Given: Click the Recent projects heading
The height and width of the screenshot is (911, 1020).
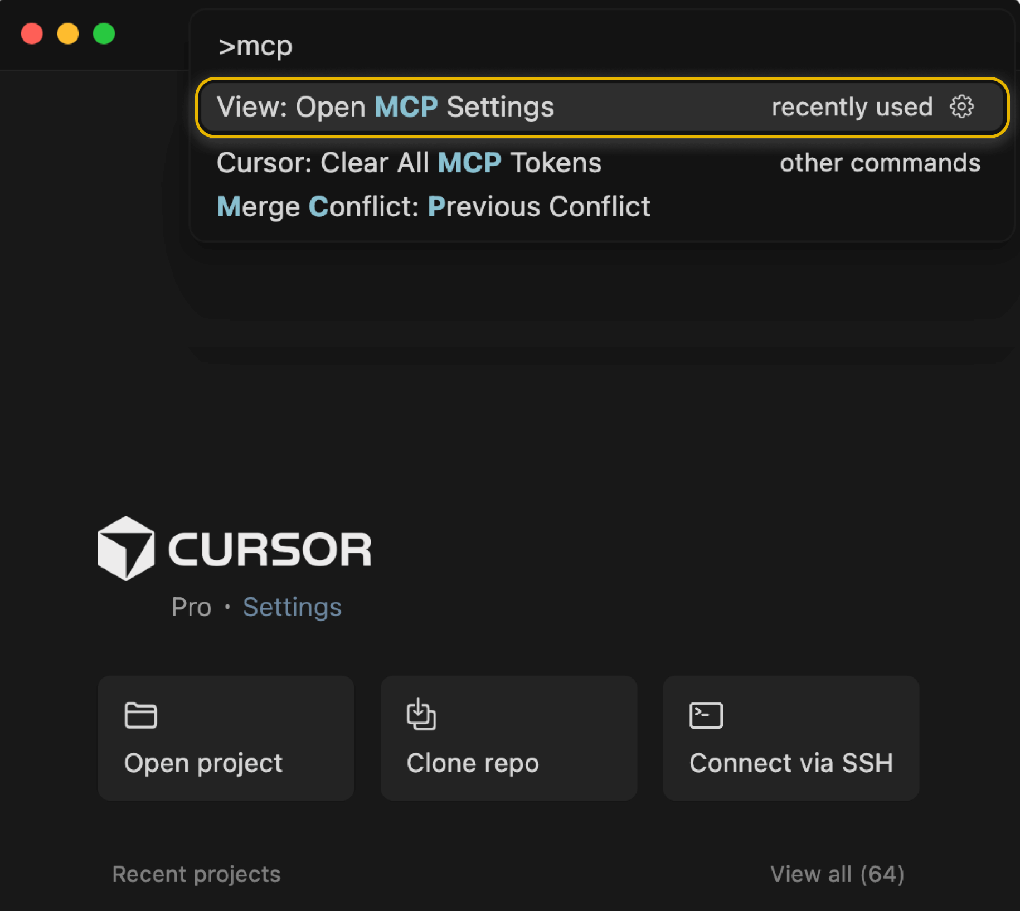Looking at the screenshot, I should point(196,874).
